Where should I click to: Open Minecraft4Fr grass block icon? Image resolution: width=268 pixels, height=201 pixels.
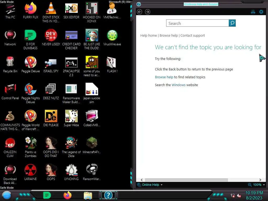92,146
